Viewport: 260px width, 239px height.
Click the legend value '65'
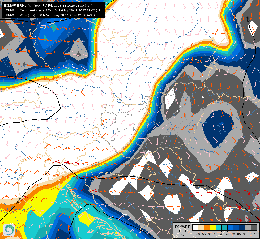216,234
